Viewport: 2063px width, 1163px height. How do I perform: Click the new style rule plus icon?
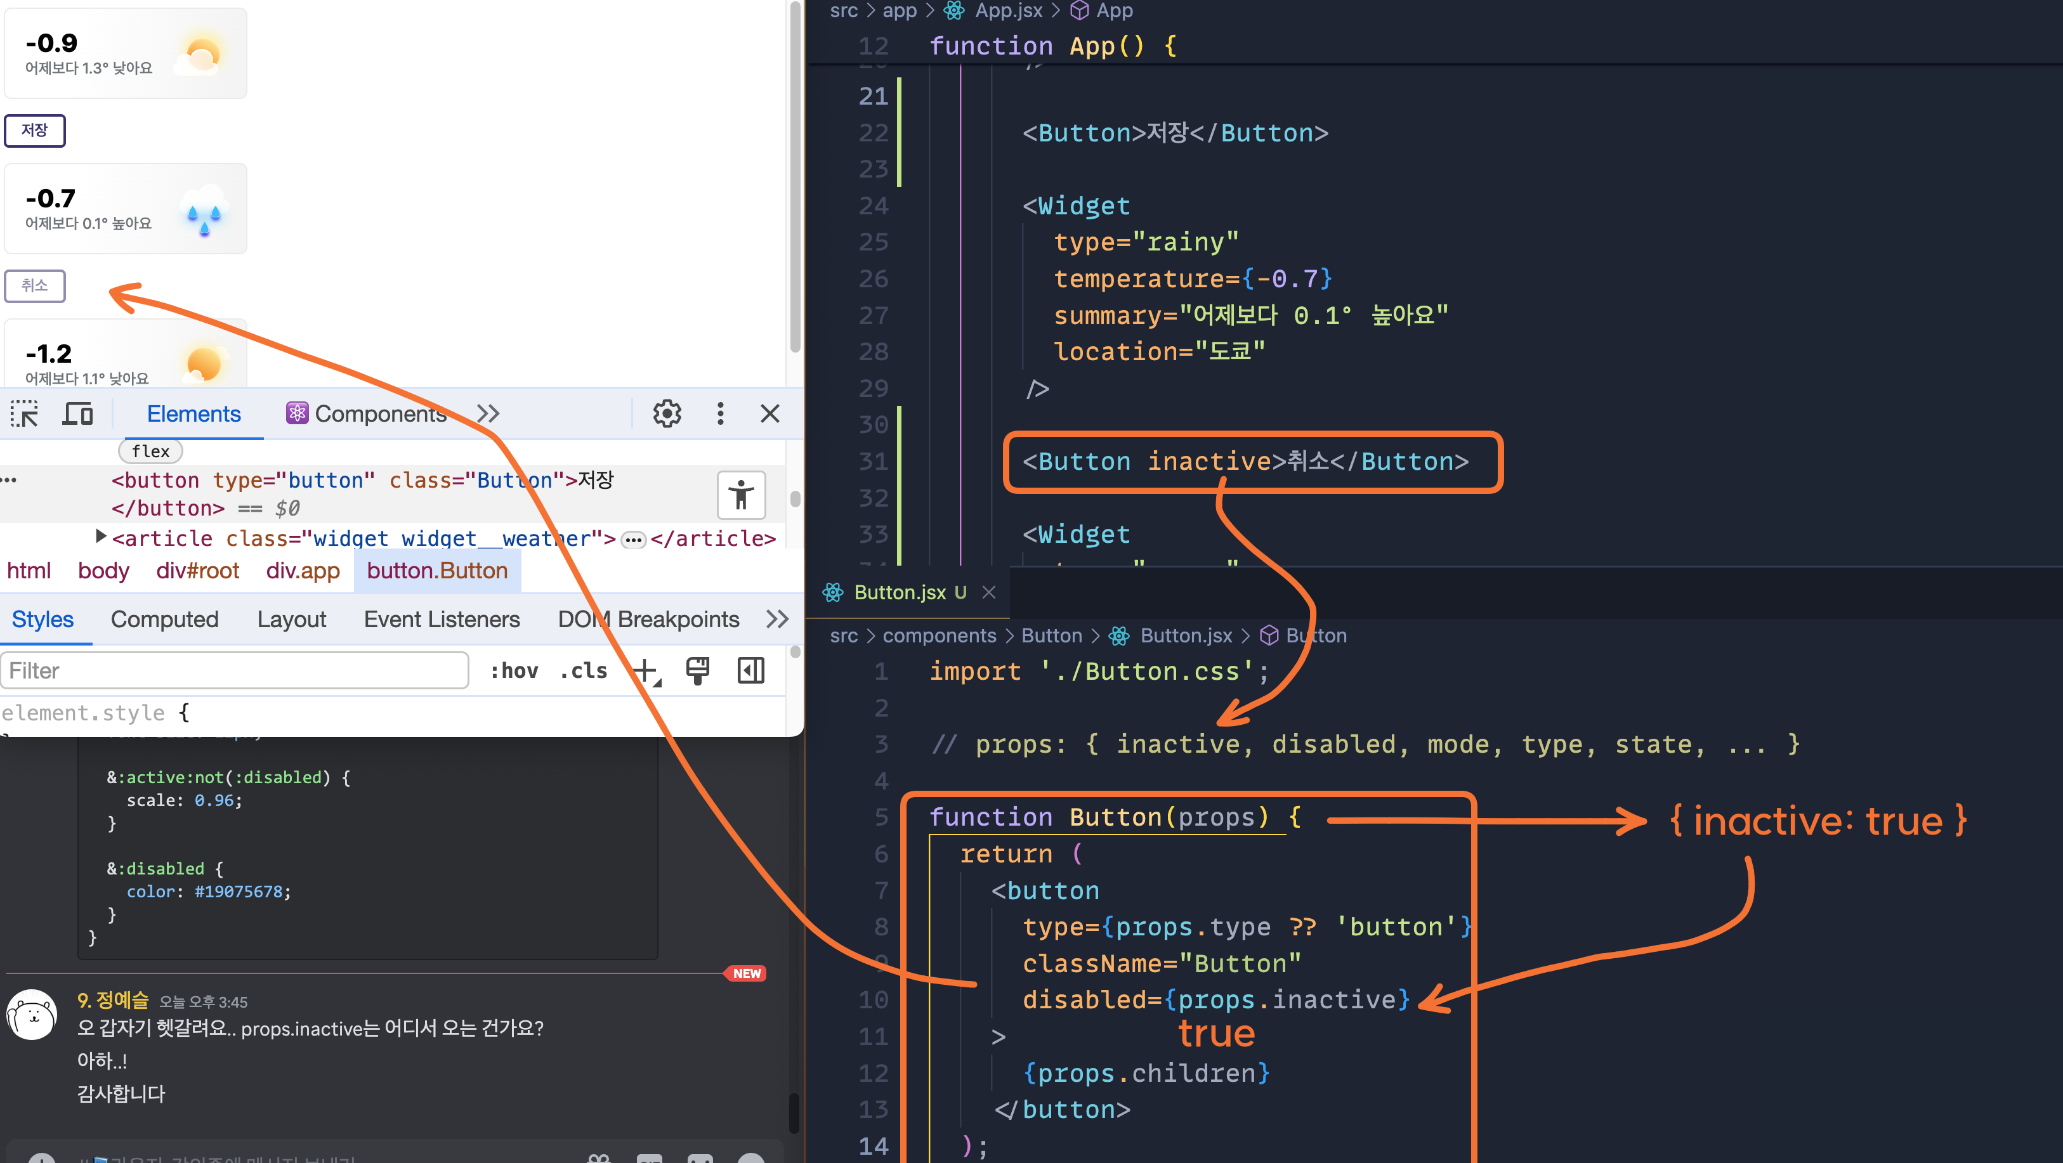tap(646, 670)
